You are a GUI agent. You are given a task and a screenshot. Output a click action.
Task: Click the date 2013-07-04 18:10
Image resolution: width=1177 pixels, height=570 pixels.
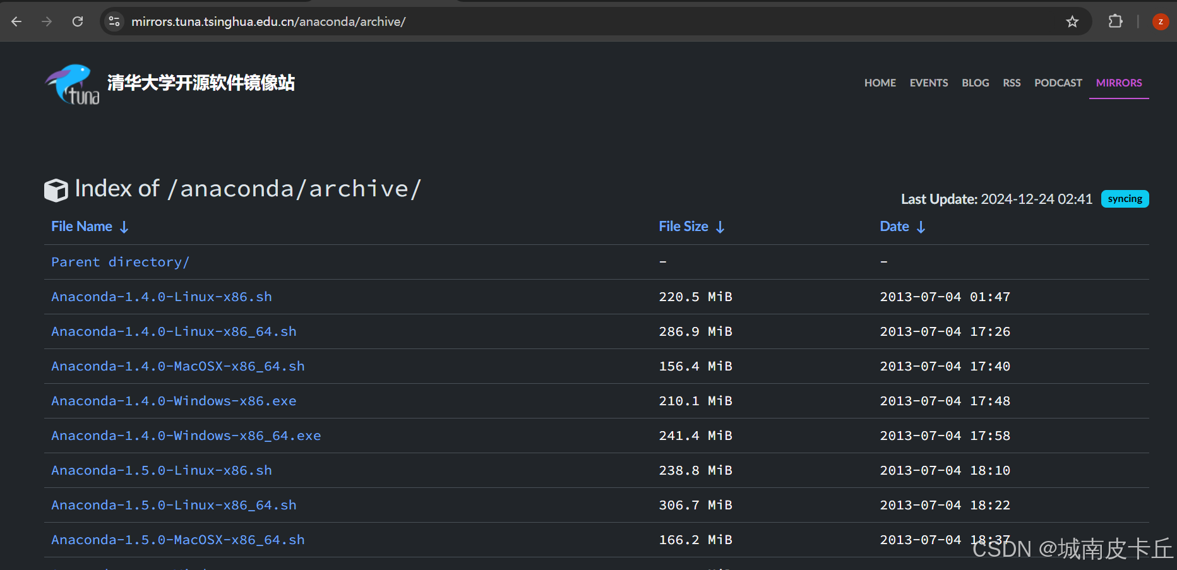pos(945,470)
